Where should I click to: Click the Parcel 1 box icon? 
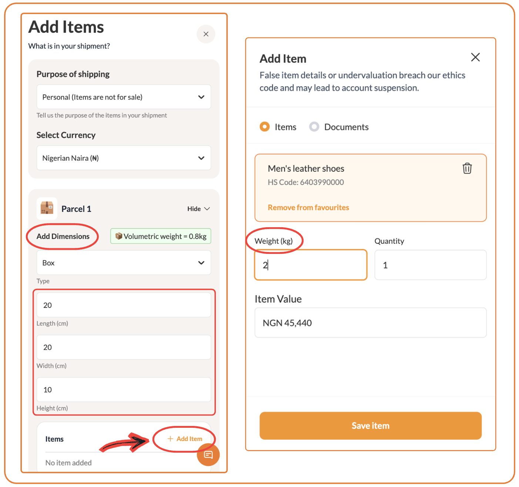(47, 208)
